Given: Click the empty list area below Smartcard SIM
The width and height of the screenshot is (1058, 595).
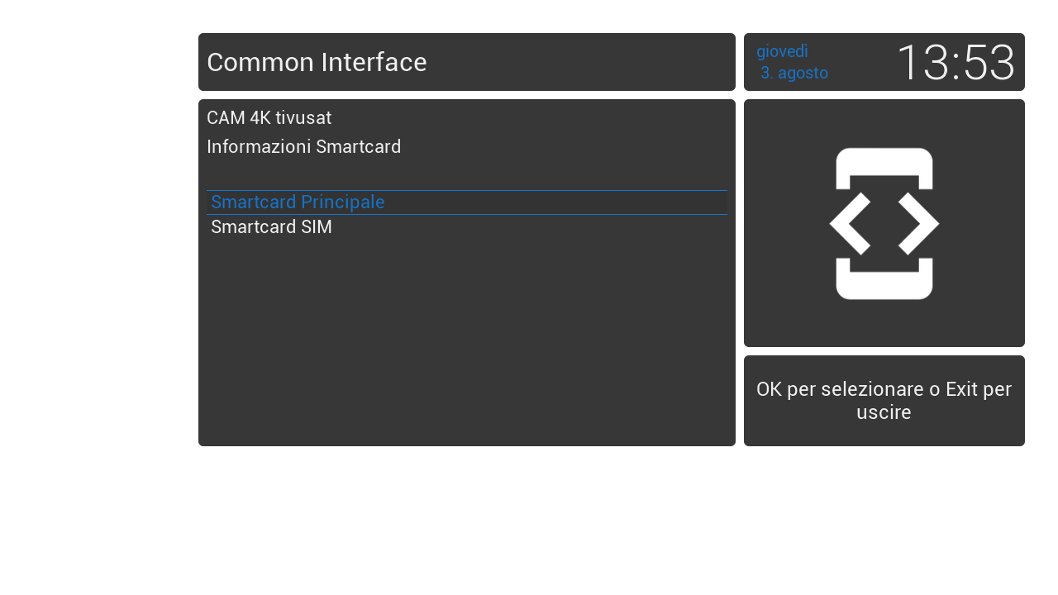Looking at the screenshot, I should click(467, 339).
